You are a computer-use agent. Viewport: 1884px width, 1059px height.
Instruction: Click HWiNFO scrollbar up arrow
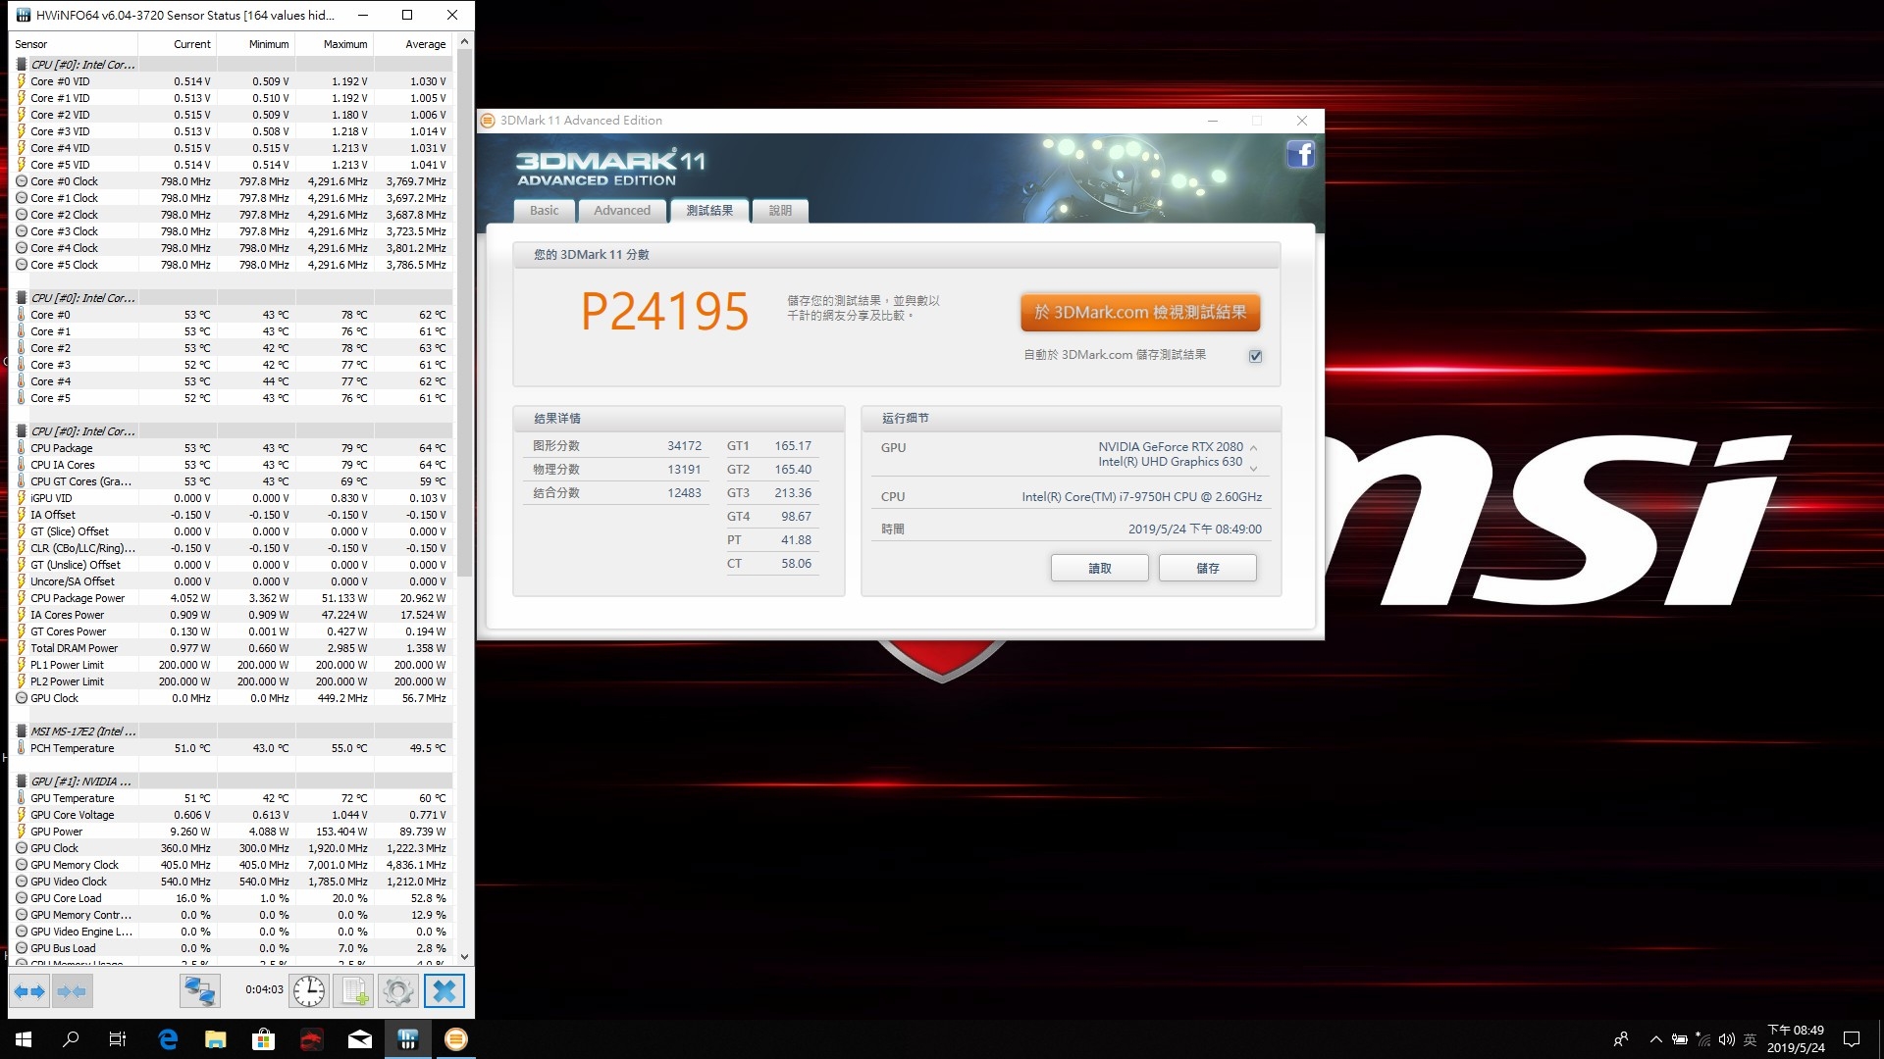464,42
